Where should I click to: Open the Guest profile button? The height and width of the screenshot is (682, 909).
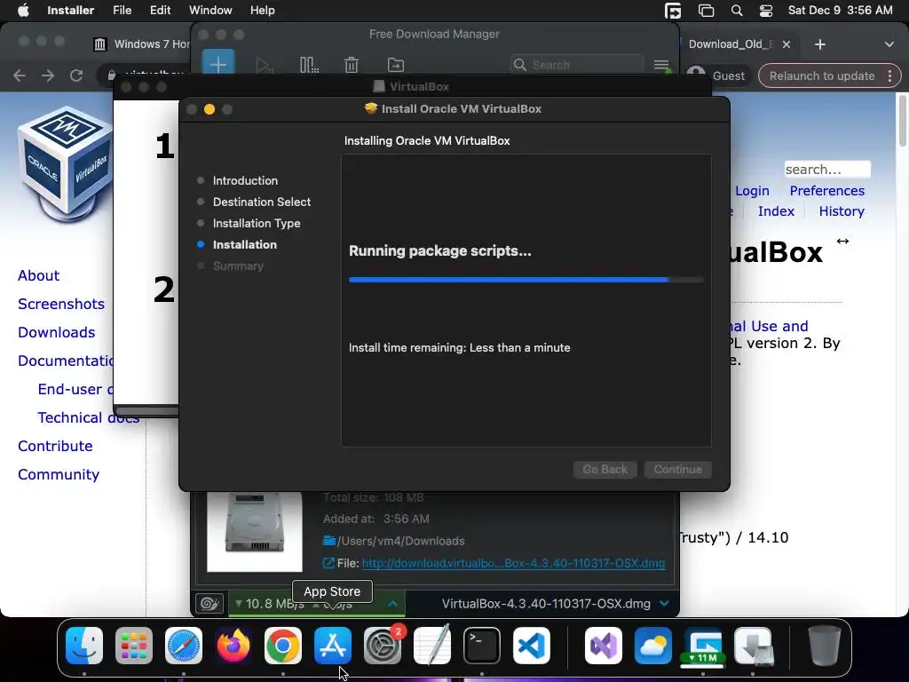point(717,76)
